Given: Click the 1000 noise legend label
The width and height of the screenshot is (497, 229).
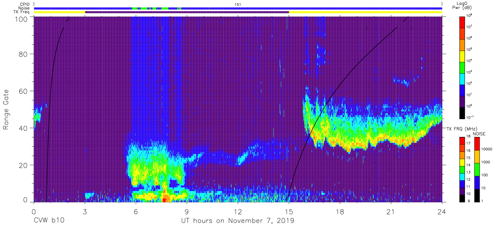Looking at the screenshot, I should [485, 162].
